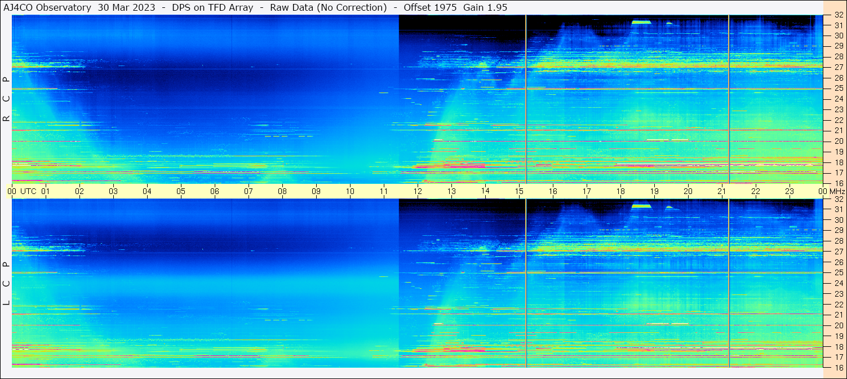Viewport: 847px width, 379px height.
Task: Select the 12 hour tick on time axis
Action: pyautogui.click(x=418, y=191)
